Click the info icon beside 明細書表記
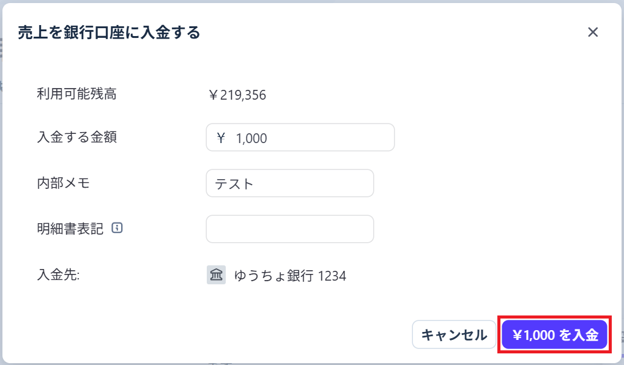Image resolution: width=624 pixels, height=365 pixels. (x=117, y=228)
